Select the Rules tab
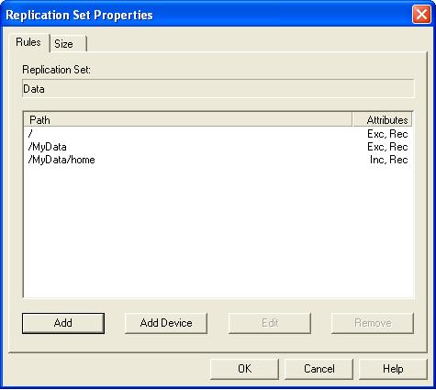 tap(28, 42)
